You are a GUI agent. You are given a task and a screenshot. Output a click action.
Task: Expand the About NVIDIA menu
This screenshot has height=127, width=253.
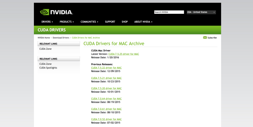tap(143, 22)
